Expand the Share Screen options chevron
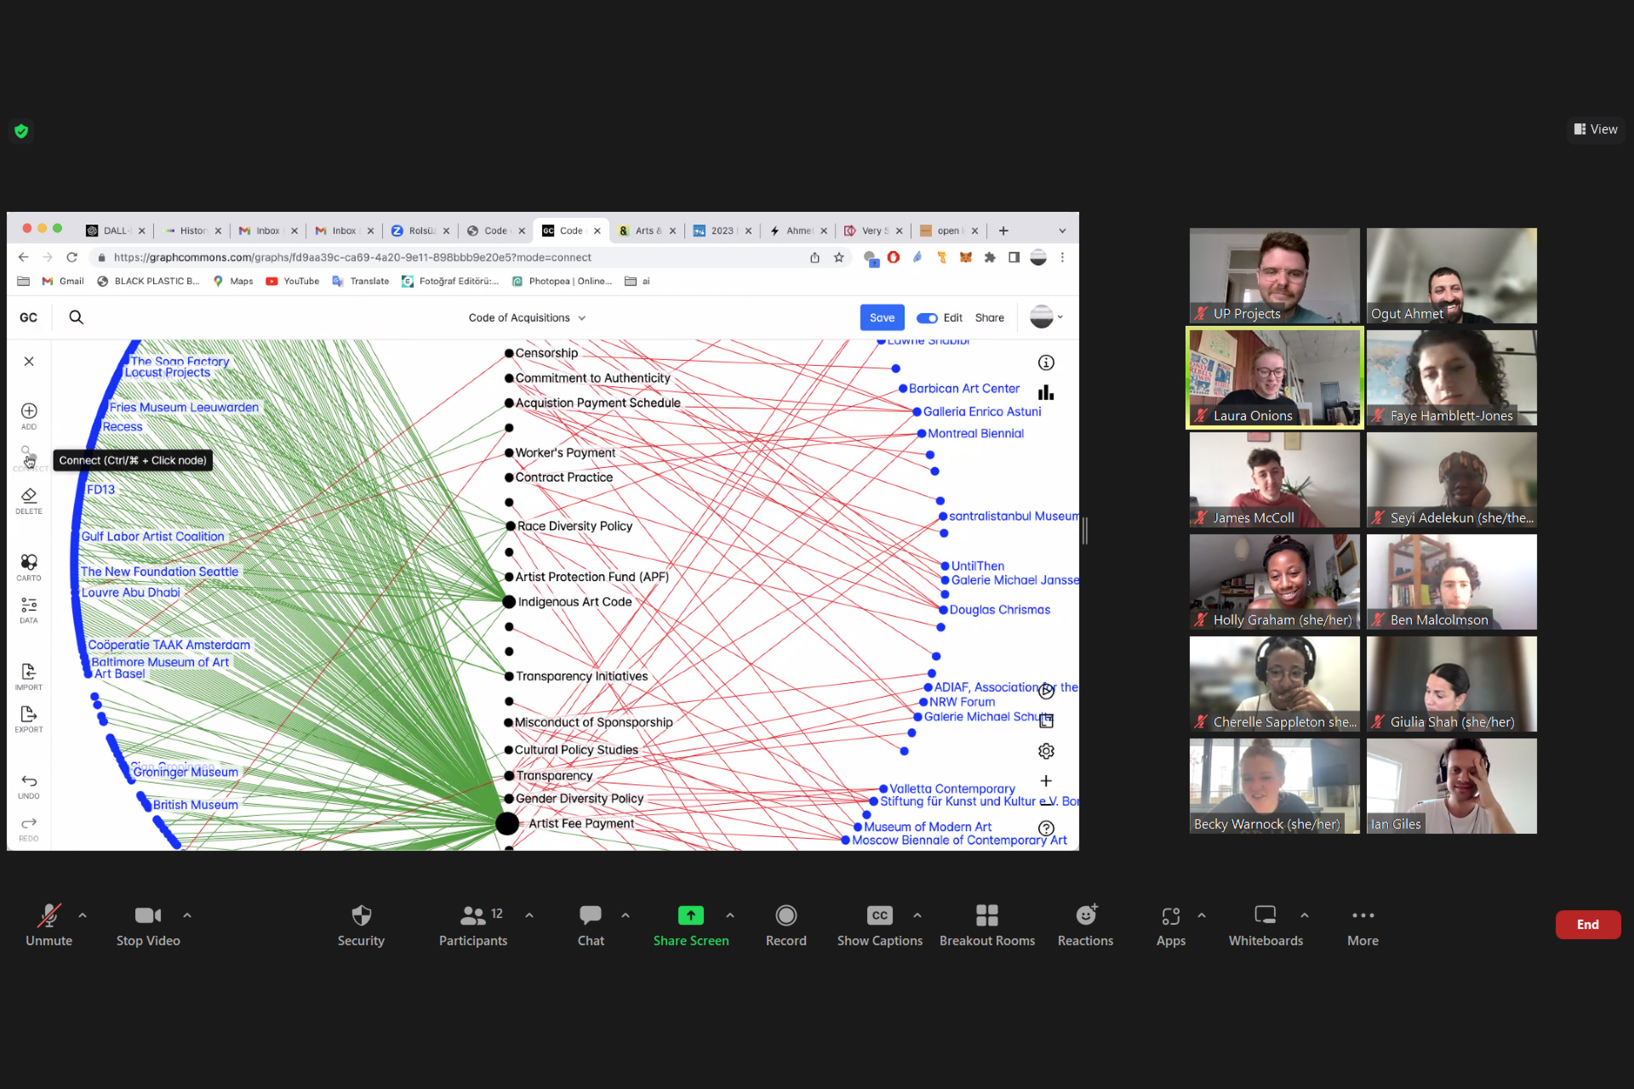 point(730,915)
